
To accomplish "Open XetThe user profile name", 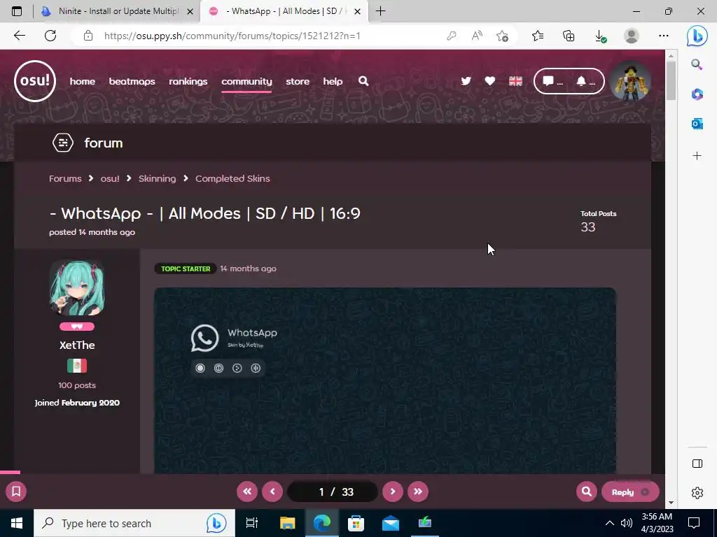I will point(77,345).
